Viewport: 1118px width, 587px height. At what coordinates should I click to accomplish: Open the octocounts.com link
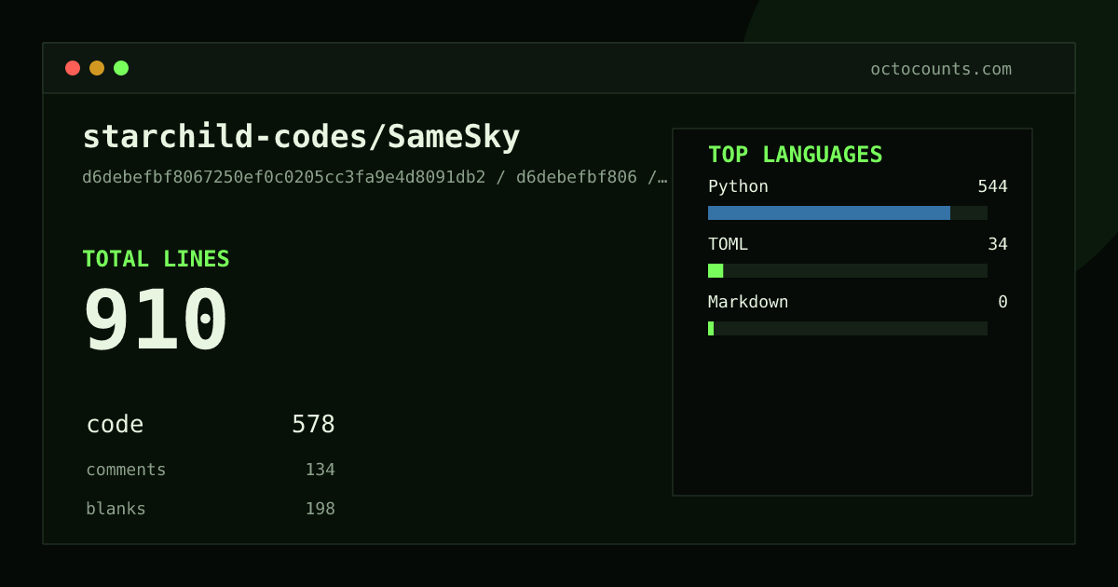click(x=941, y=69)
